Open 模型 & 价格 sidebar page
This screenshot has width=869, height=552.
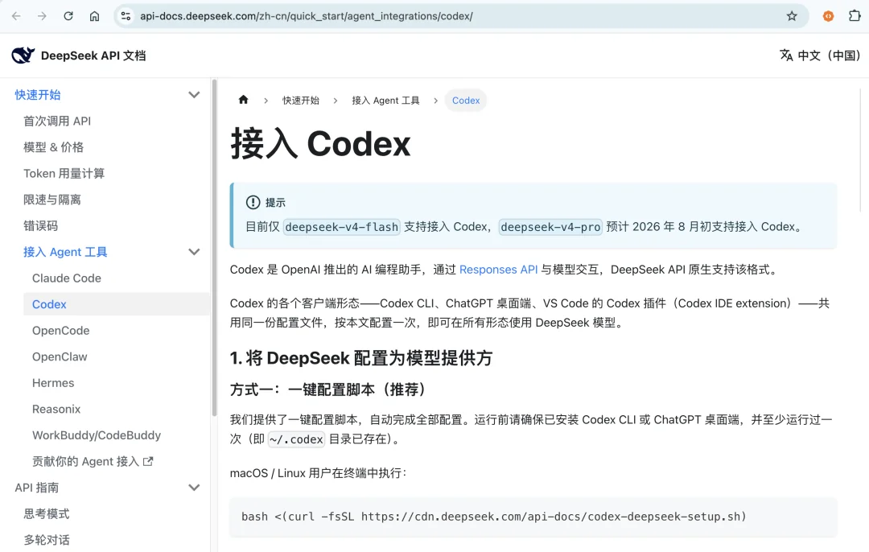[53, 147]
